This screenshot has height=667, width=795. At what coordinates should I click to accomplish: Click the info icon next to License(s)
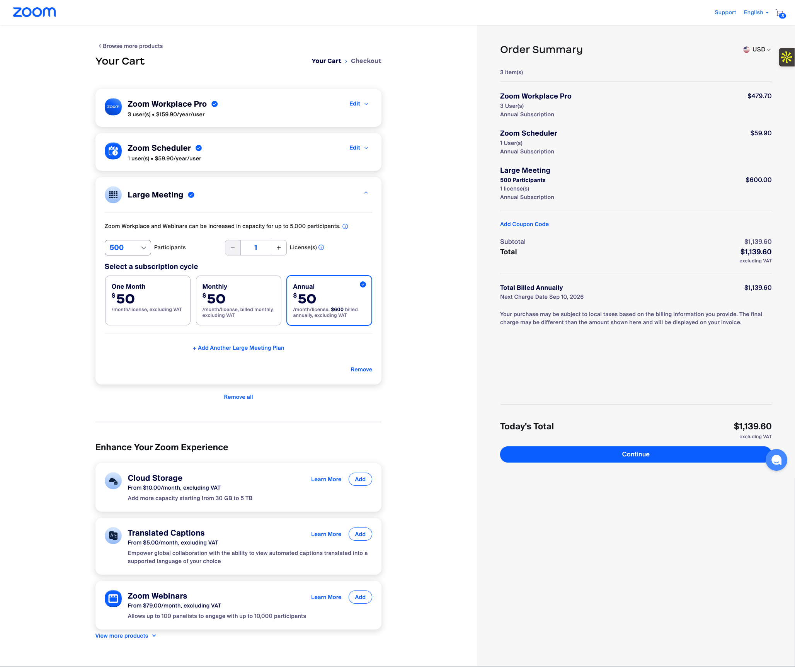(x=322, y=247)
